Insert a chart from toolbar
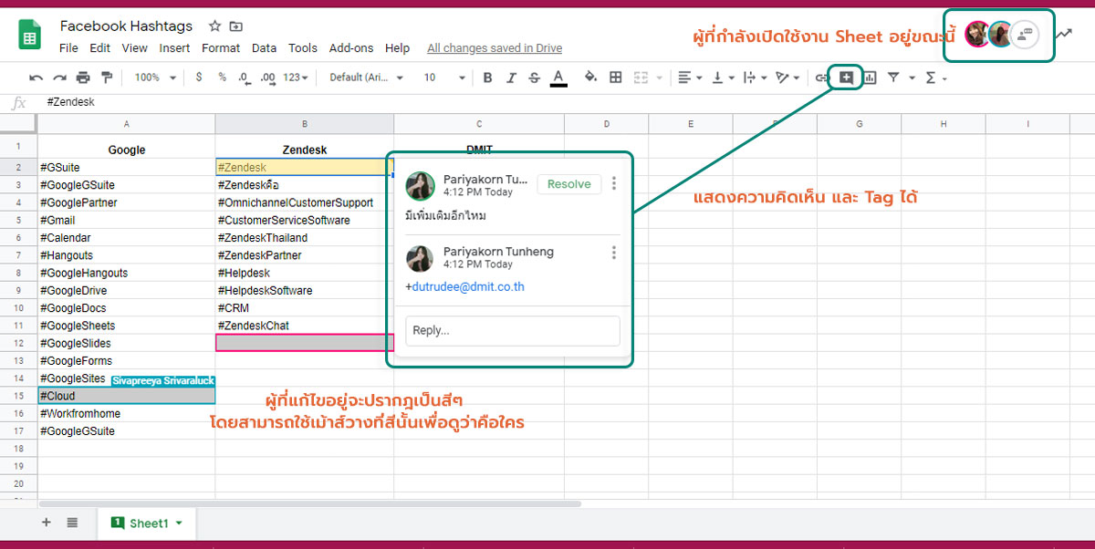1095x549 pixels. click(x=870, y=78)
